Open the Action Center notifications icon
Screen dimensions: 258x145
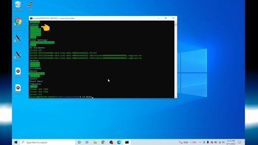pos(239,142)
